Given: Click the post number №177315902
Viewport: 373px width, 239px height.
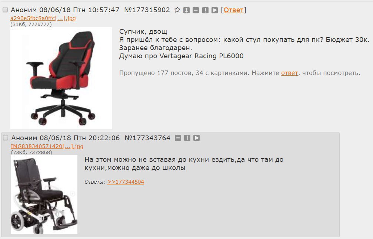Looking at the screenshot, I should [x=147, y=10].
